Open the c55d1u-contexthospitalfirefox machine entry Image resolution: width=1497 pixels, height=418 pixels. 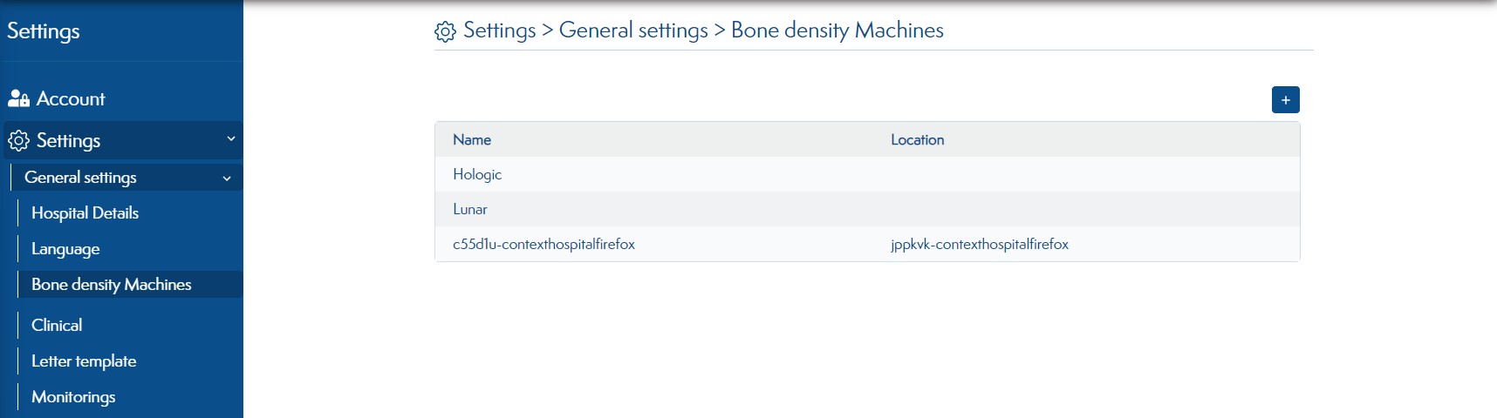point(543,244)
